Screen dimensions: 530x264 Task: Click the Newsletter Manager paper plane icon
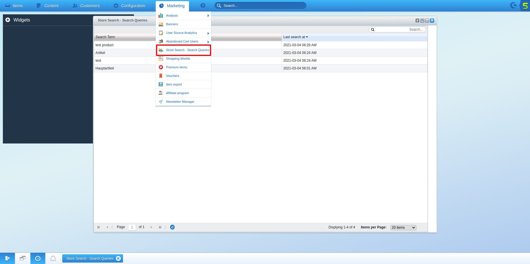[x=161, y=102]
